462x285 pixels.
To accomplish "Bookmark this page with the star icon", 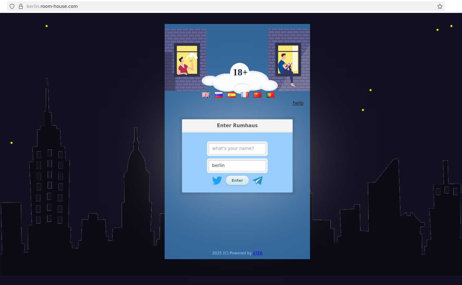I will 440,6.
